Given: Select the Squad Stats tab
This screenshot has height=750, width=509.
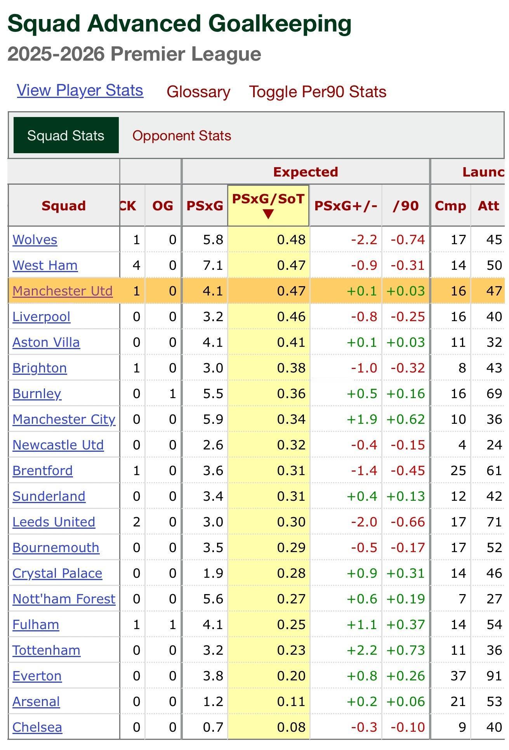Looking at the screenshot, I should (66, 135).
